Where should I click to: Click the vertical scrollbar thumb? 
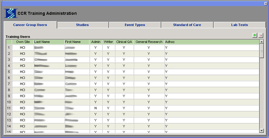click(x=261, y=51)
